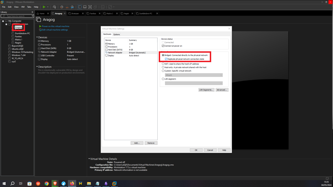Open the Power On dropdown arrow in toolbar

tap(48, 7)
